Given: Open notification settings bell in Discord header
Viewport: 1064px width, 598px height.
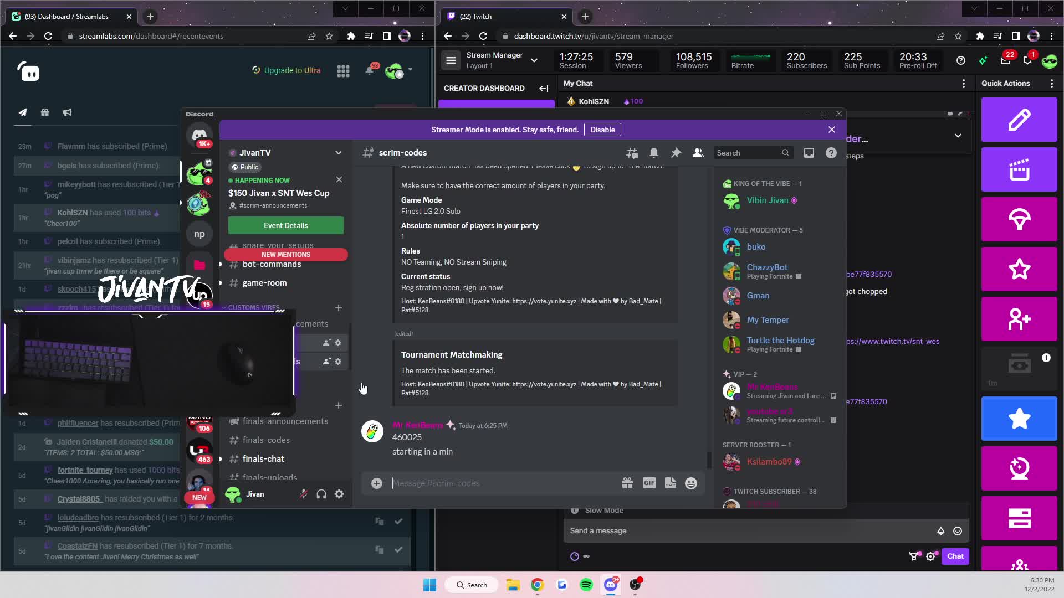Looking at the screenshot, I should click(654, 153).
